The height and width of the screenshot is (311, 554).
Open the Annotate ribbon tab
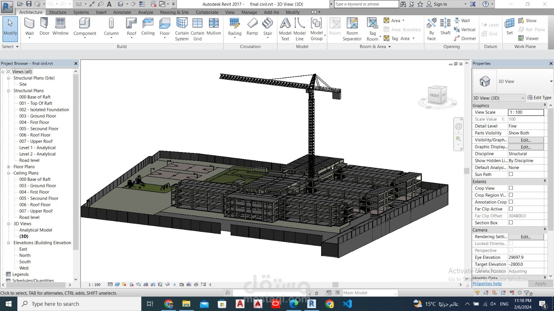(122, 12)
